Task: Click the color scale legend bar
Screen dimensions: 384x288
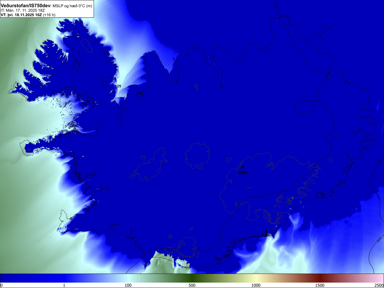Action: click(x=192, y=278)
